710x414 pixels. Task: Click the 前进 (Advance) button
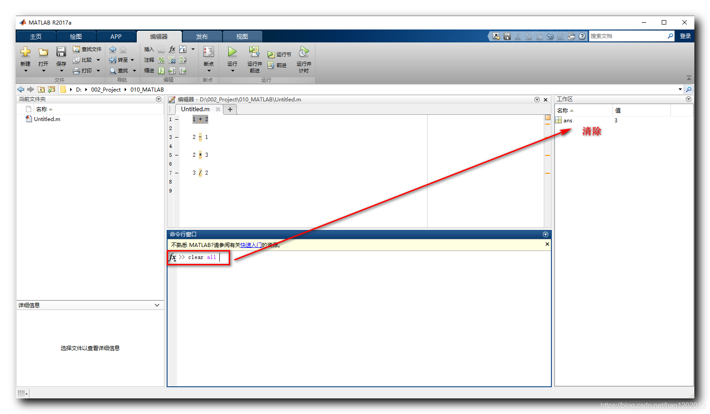[277, 65]
